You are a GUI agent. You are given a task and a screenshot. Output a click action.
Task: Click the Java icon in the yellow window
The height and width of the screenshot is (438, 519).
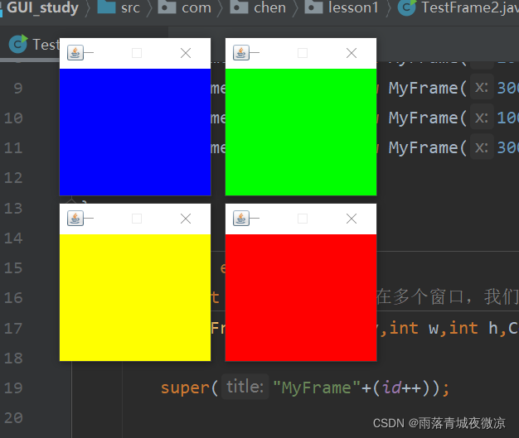pos(75,219)
